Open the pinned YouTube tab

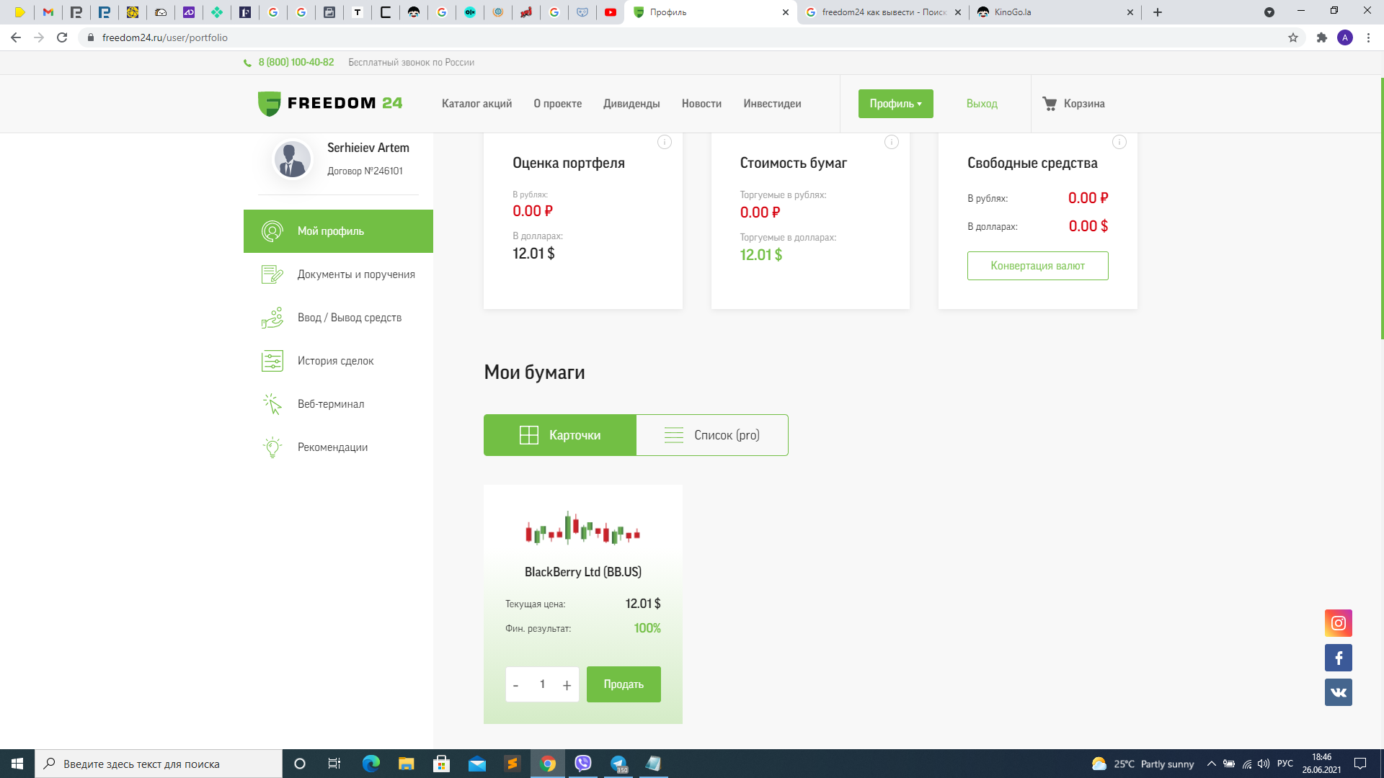click(611, 12)
